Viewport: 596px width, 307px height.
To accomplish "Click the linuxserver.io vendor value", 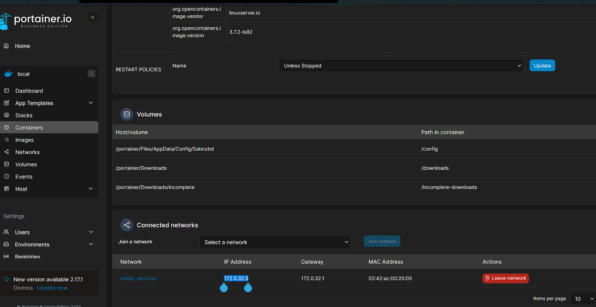I will coord(245,13).
